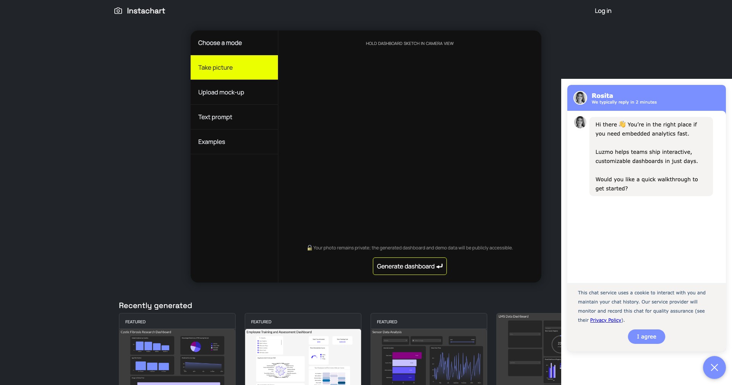Open the LMS Data Dashboard thumbnail

tap(529, 349)
